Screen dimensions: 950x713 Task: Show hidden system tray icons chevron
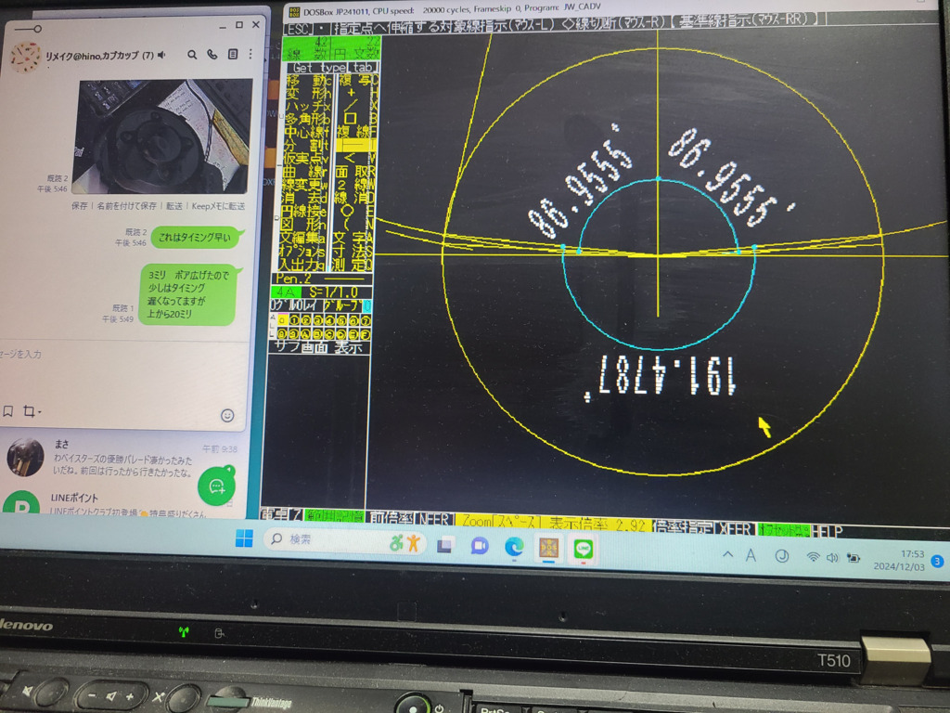[727, 554]
